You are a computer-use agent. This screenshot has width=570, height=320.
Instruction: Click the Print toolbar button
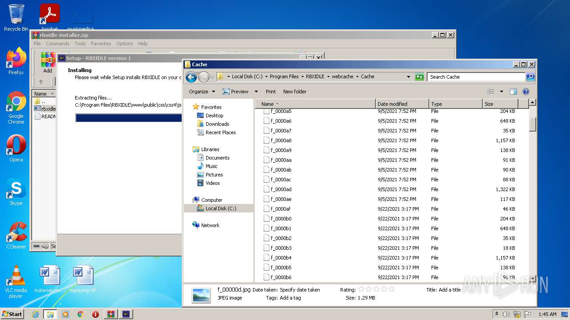[271, 92]
